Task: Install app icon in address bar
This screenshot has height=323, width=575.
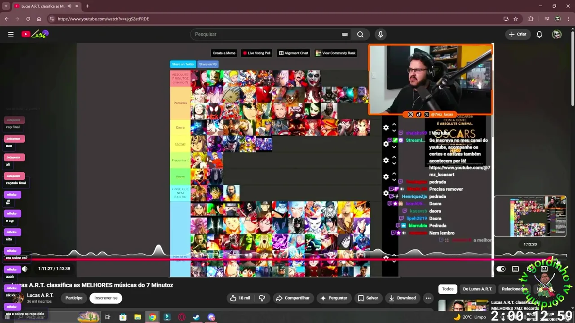Action: coord(506,19)
